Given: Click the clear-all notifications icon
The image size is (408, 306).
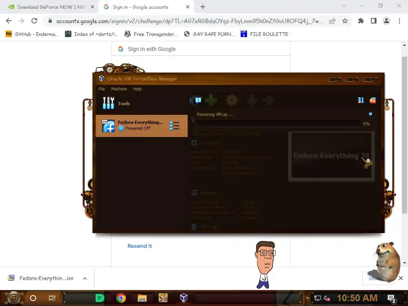Looking at the screenshot, I should click(373, 100).
